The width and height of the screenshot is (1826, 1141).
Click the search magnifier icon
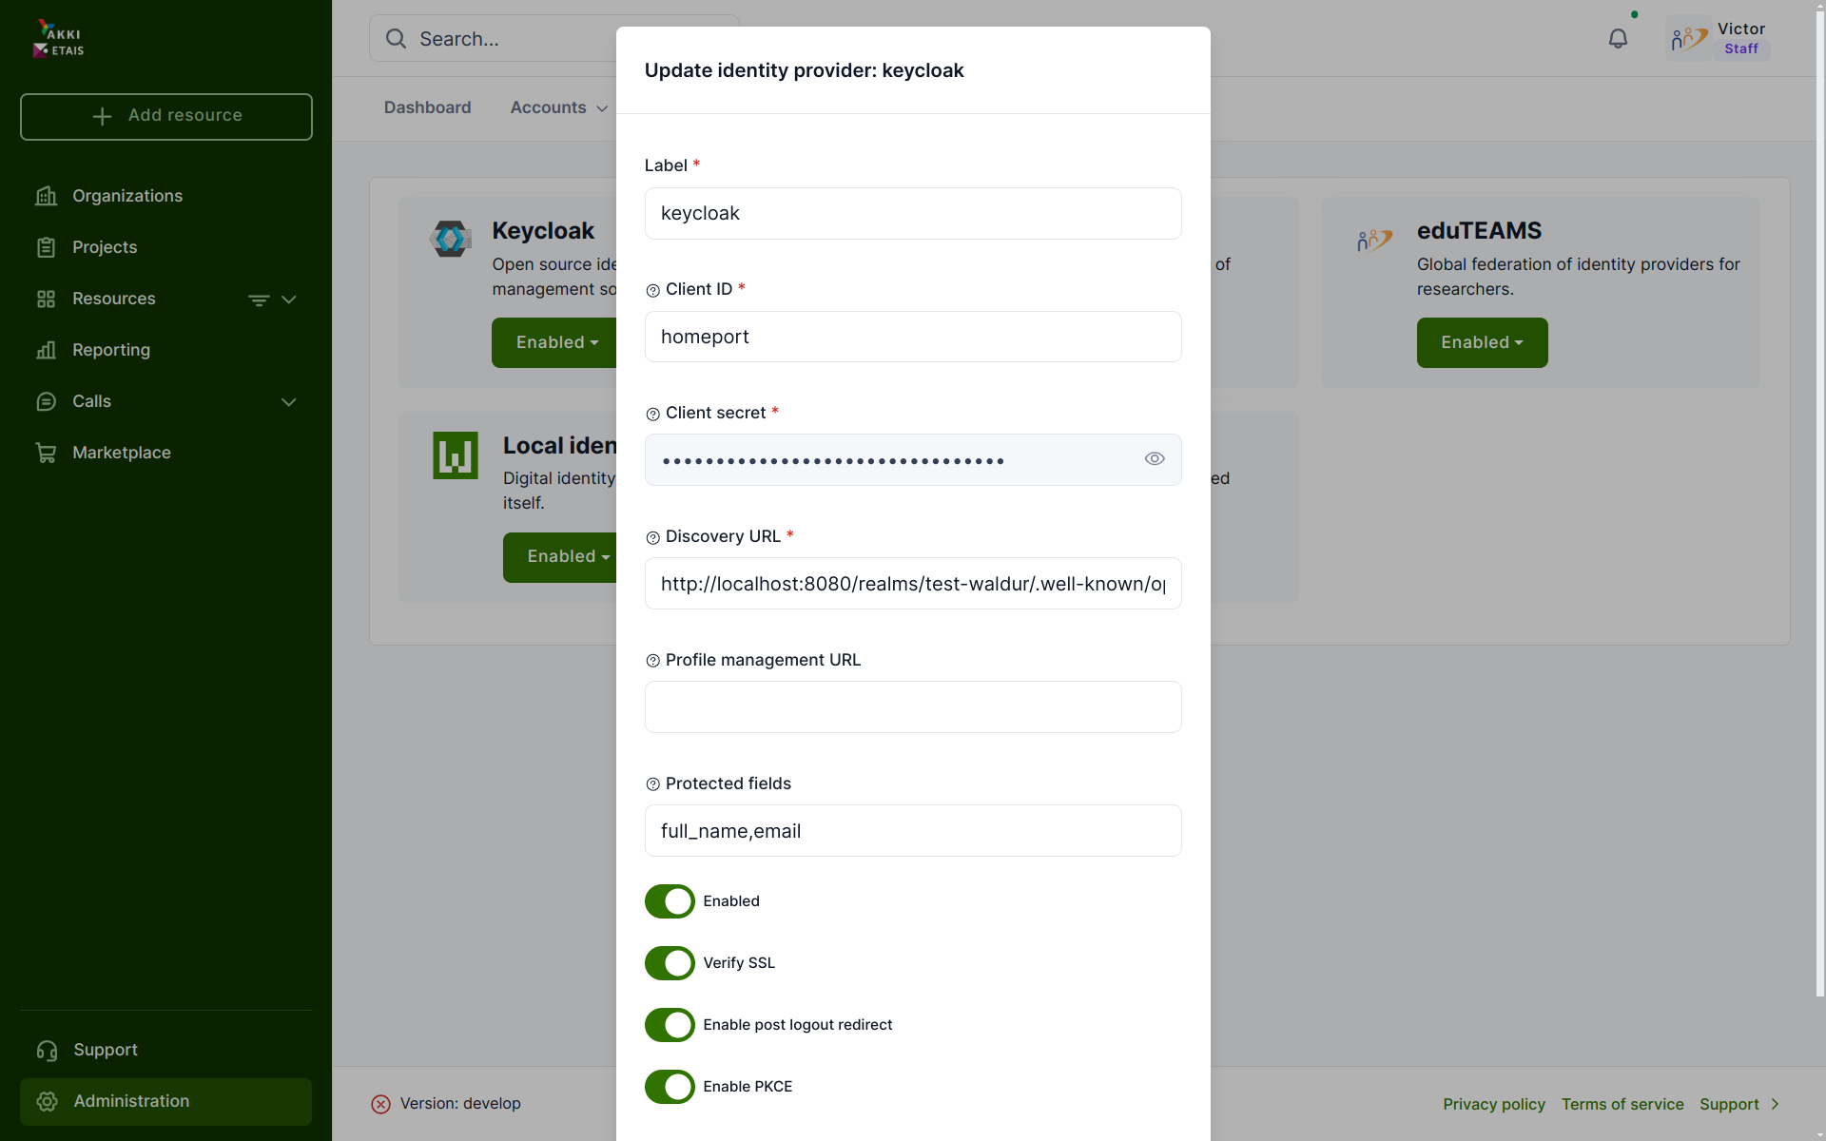coord(396,39)
